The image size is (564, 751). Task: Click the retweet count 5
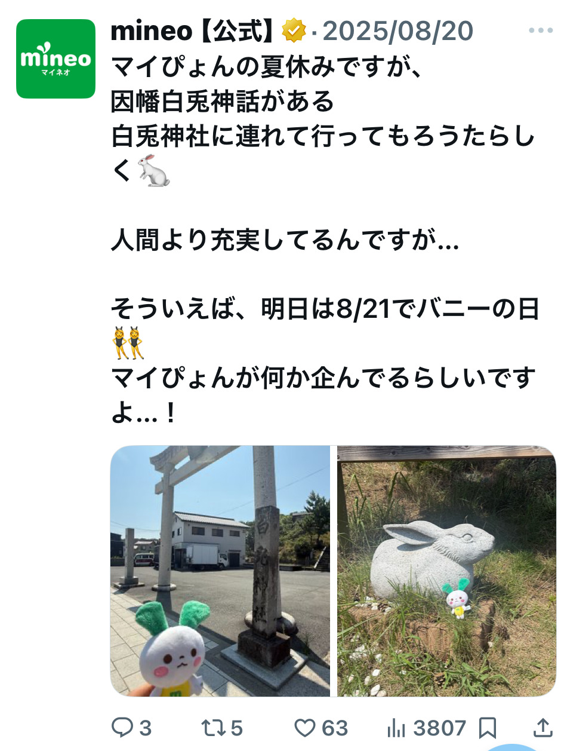click(236, 728)
